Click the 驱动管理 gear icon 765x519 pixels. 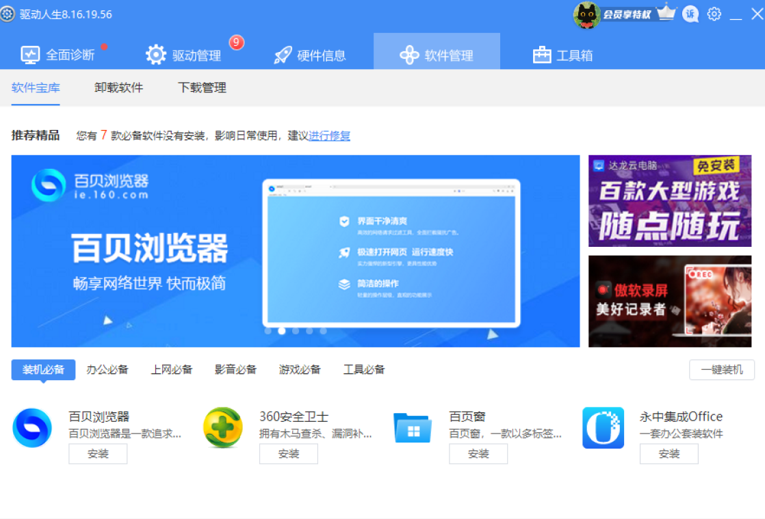(x=156, y=55)
